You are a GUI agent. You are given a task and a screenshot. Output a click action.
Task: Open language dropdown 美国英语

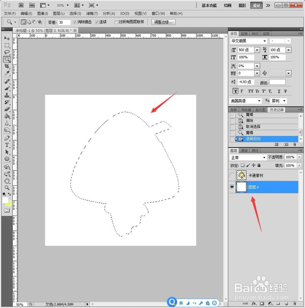tap(259, 101)
